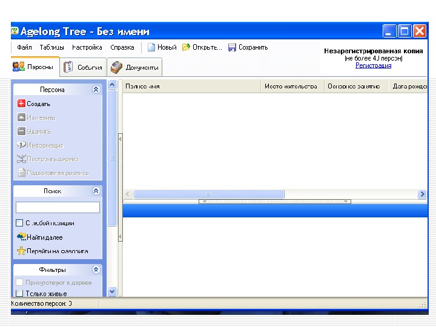Click the Документы card box icon
Viewport: 436px width, 327px height.
[x=116, y=67]
